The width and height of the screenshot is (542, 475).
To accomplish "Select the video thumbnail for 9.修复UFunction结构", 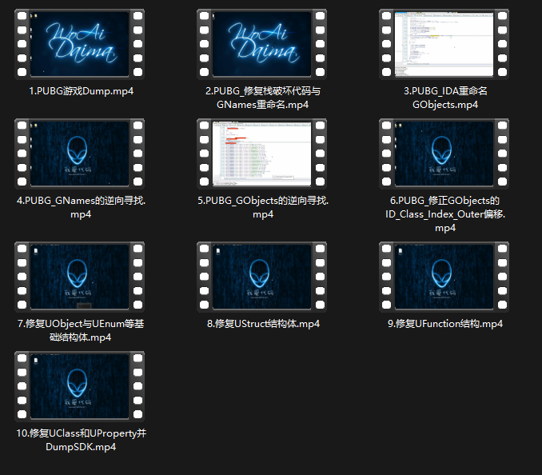I will [x=444, y=277].
